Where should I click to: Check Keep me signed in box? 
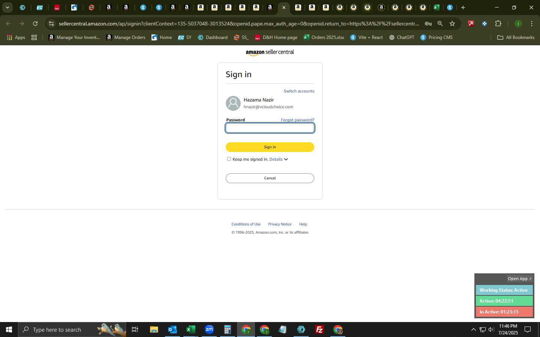point(229,159)
